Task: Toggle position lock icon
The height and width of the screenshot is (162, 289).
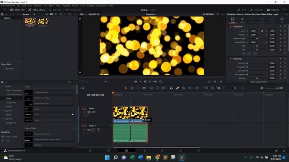Action: click(x=183, y=88)
